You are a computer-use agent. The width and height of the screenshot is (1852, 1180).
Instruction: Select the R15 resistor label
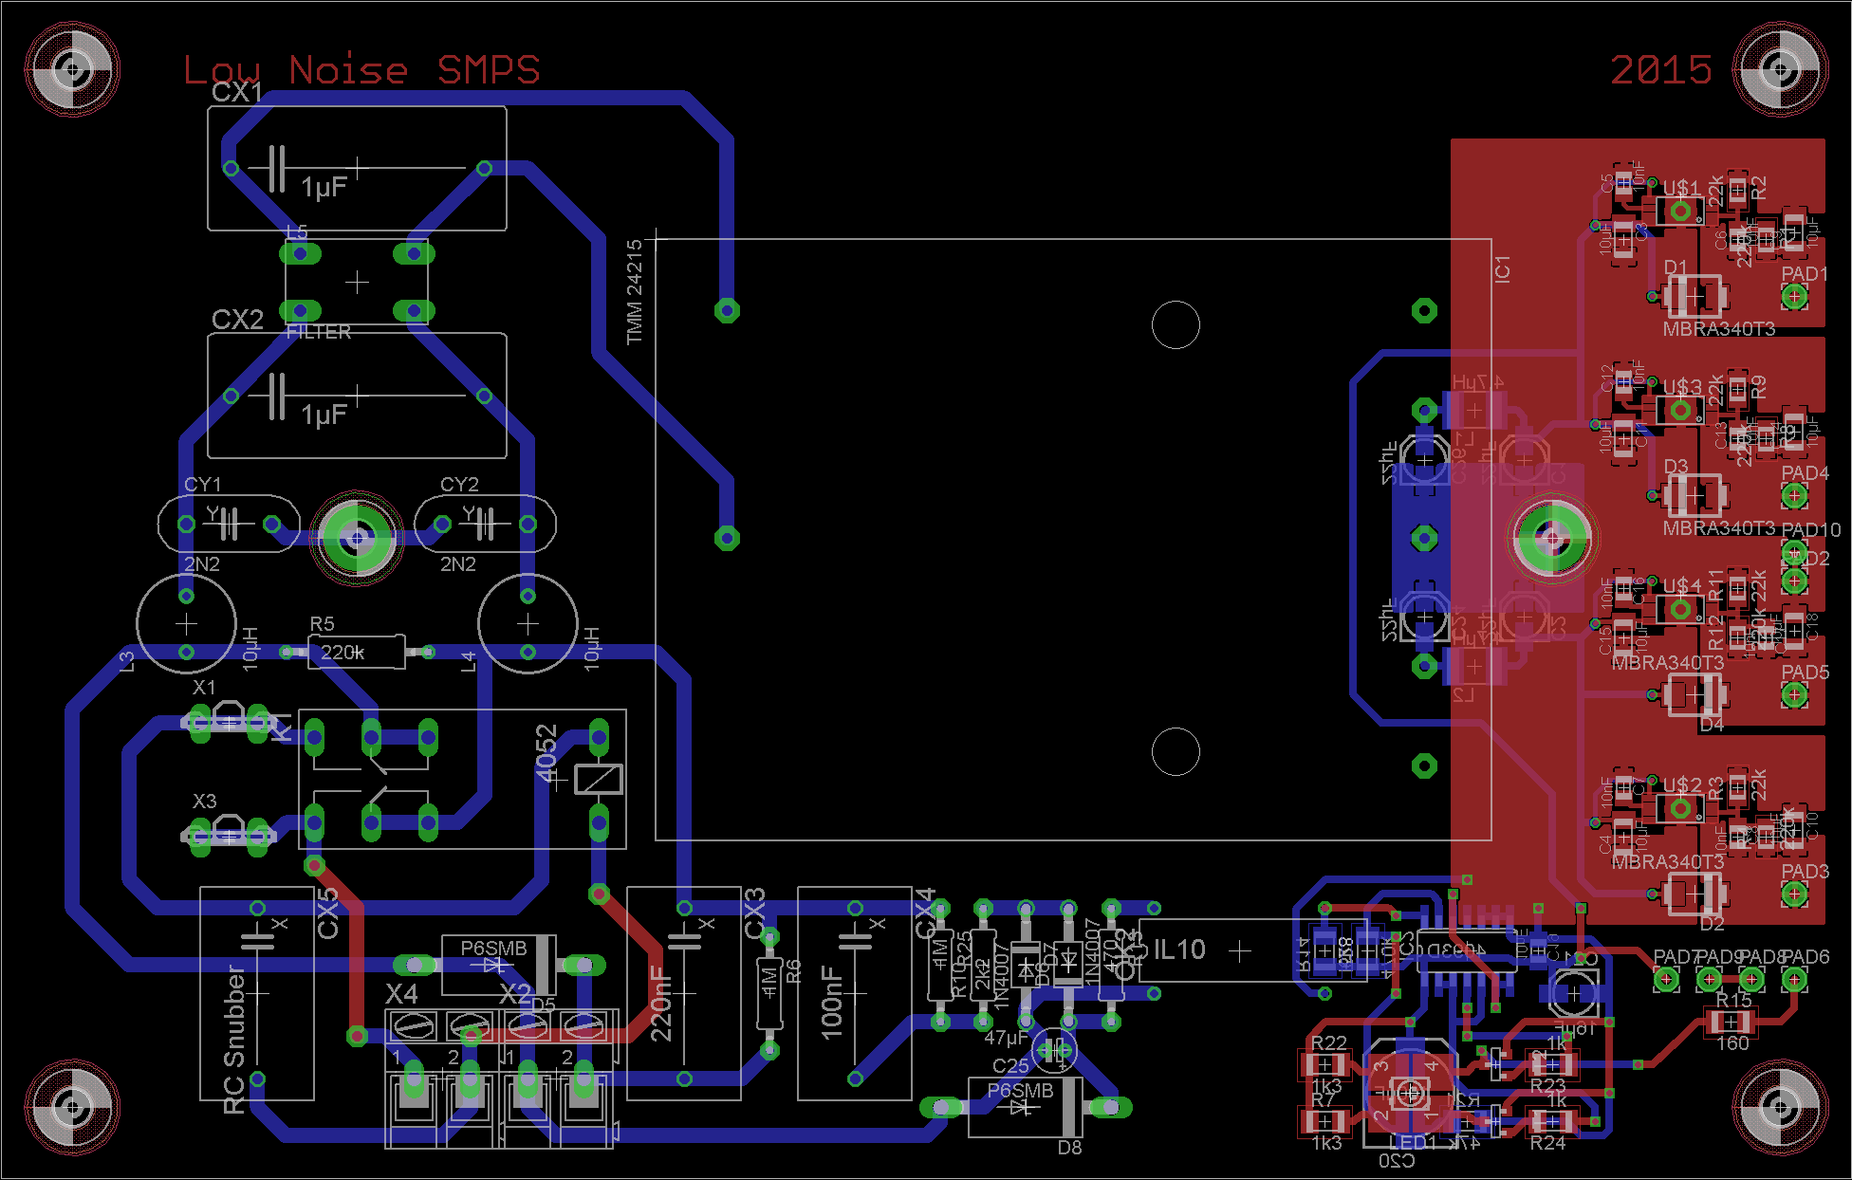(1733, 1000)
